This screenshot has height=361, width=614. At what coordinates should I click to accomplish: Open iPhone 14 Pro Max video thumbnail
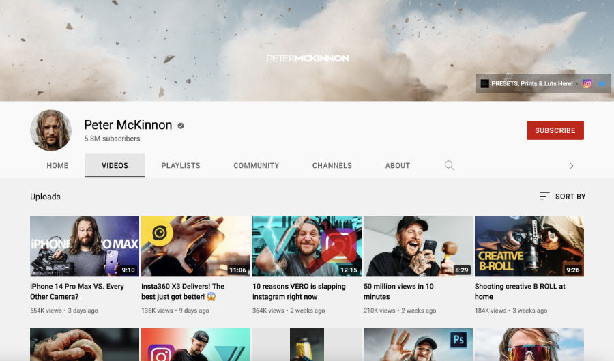(x=85, y=246)
